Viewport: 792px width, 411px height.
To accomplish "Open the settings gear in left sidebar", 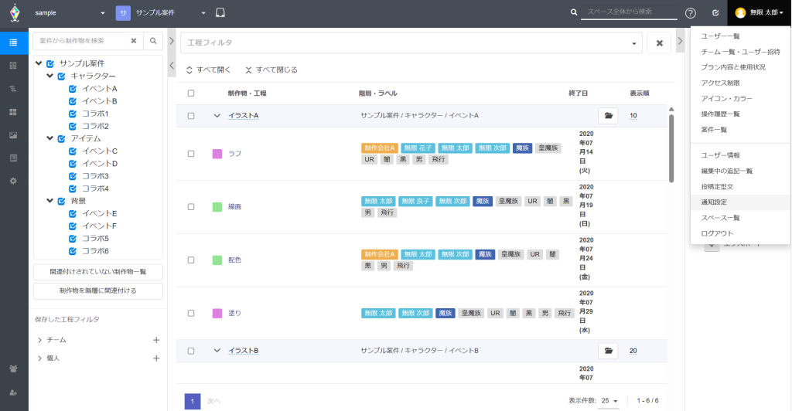I will tap(13, 180).
